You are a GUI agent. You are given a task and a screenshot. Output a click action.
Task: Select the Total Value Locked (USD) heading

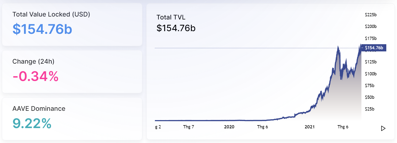(51, 14)
